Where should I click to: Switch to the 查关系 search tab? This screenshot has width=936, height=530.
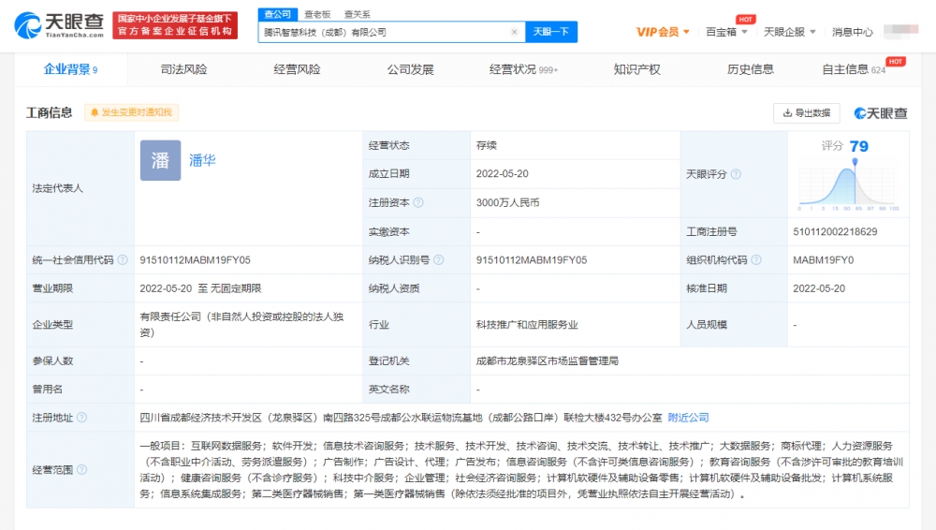click(x=357, y=14)
